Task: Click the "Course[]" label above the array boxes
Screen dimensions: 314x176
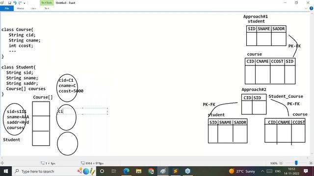Action: point(43,97)
